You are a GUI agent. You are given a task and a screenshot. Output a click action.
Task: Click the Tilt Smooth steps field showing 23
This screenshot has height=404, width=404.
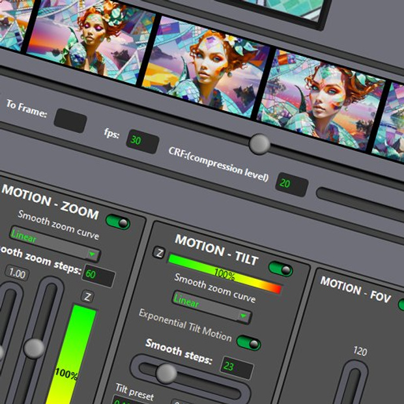tap(237, 368)
